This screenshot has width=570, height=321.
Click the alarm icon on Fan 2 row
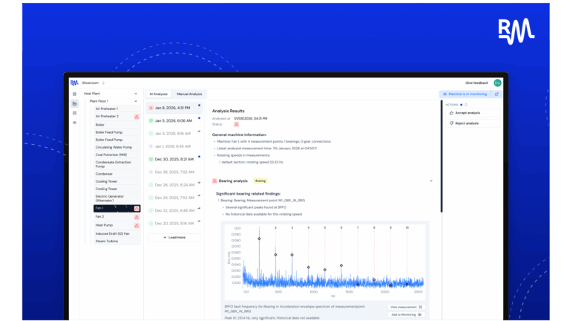[137, 217]
